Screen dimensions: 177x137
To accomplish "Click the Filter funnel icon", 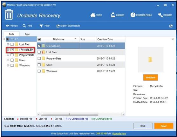I will (41, 26).
